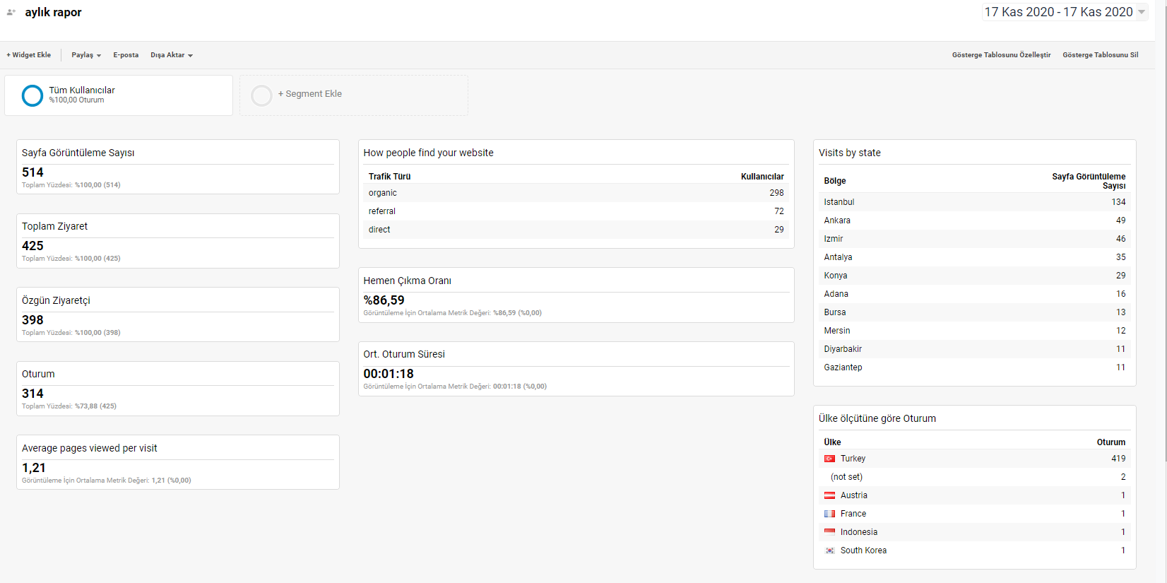This screenshot has width=1167, height=583.
Task: Click the total visits value 425
Action: pyautogui.click(x=32, y=246)
